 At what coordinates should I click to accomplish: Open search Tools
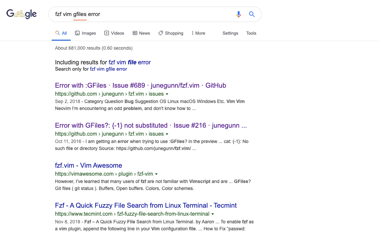251,33
